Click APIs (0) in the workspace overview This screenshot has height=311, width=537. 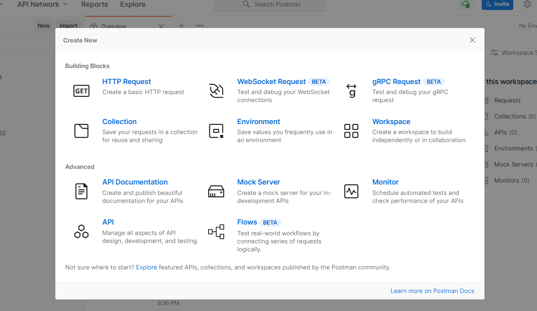pyautogui.click(x=506, y=132)
